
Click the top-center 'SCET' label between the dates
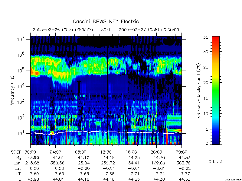point(106,30)
